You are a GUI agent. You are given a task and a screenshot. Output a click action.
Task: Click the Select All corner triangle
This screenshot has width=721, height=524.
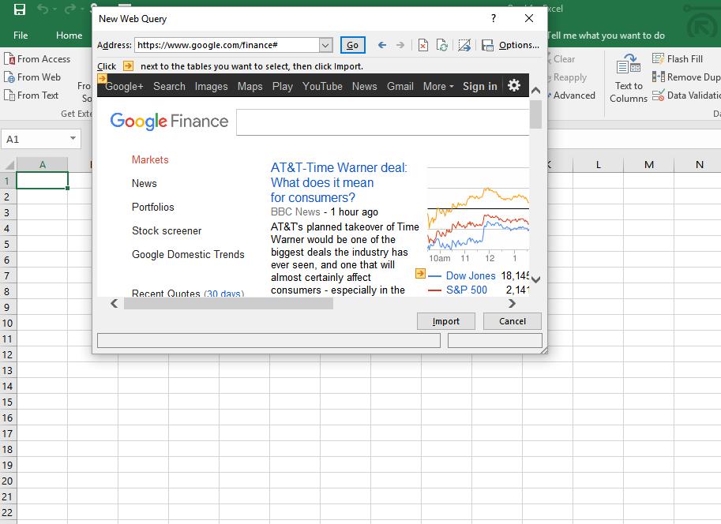[8, 165]
